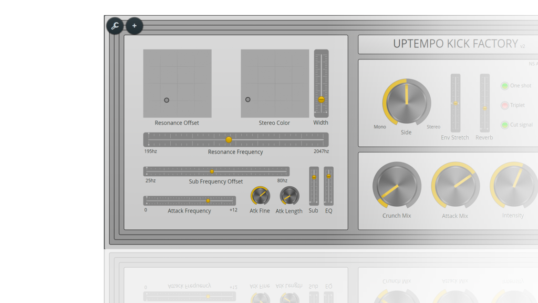Click the Reverb vertical slider
Image resolution: width=538 pixels, height=303 pixels.
point(484,108)
